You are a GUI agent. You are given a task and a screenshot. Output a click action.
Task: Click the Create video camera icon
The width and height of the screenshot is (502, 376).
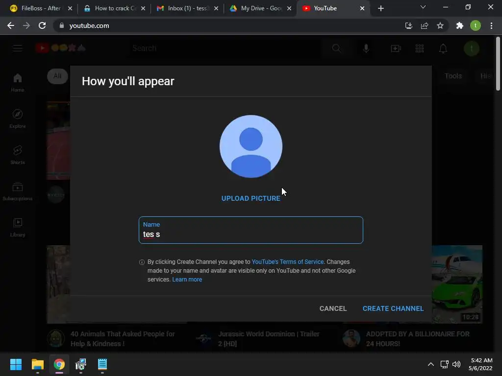click(396, 48)
